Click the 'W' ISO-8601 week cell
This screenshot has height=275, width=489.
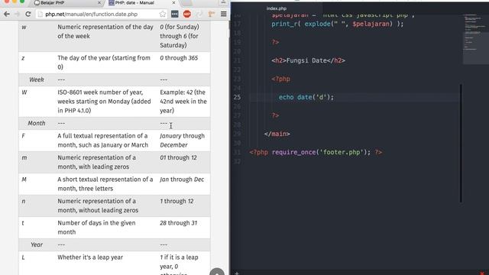[24, 92]
